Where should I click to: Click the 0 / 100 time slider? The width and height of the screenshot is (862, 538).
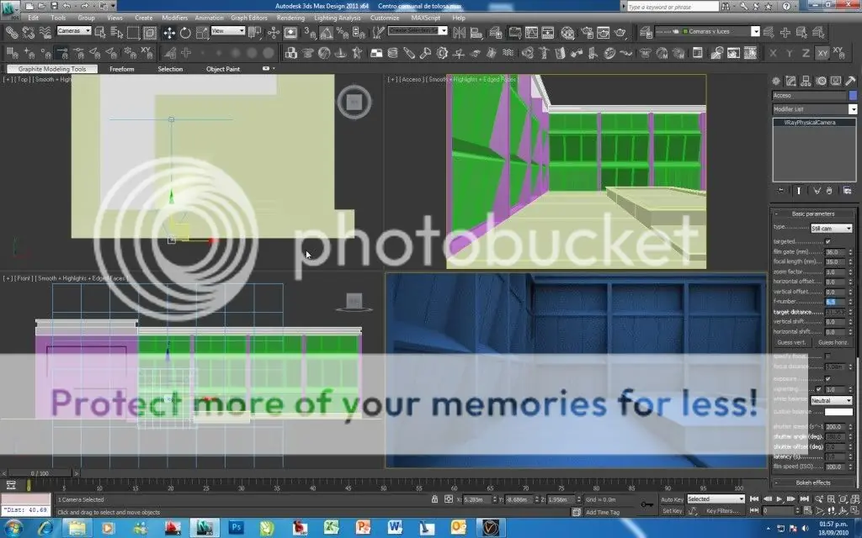40,472
